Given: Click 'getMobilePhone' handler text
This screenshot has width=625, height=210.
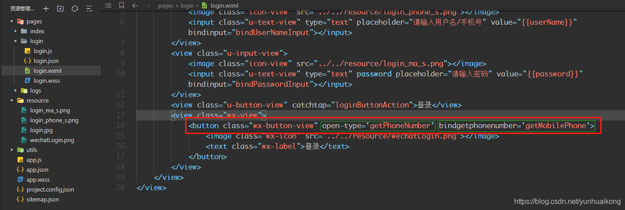Looking at the screenshot, I should pos(556,125).
